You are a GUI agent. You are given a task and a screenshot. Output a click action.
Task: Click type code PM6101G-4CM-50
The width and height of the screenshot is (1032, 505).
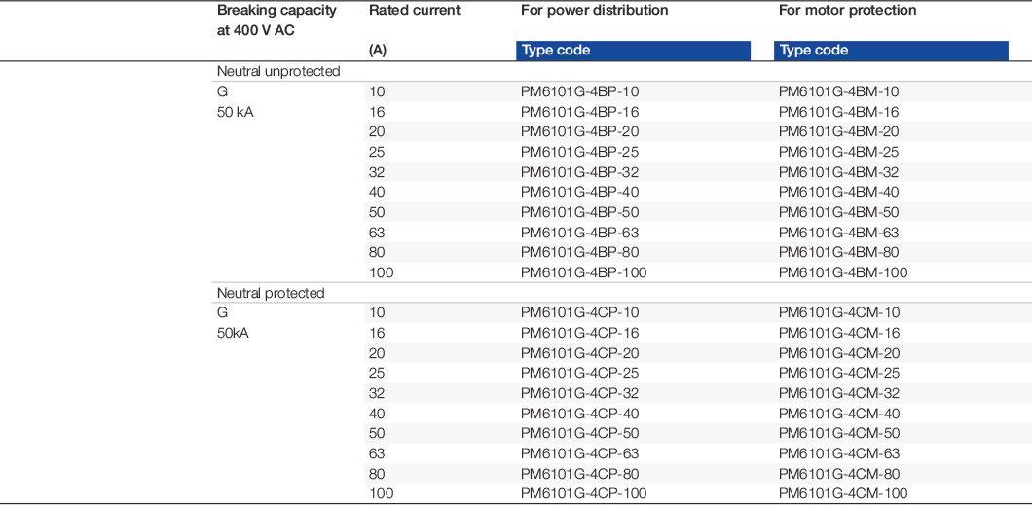pos(838,433)
